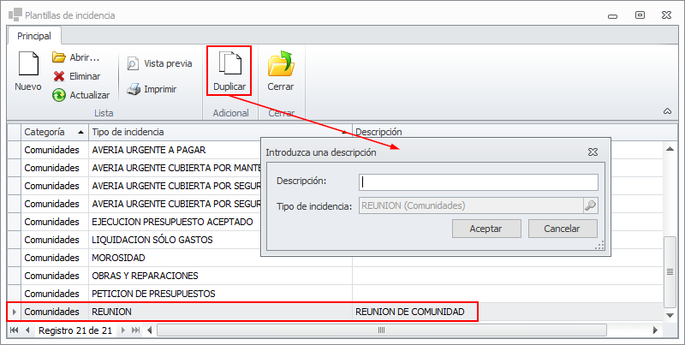Duplicate the selected template with Duplicar
Screen dimensions: 685x345
[x=229, y=71]
